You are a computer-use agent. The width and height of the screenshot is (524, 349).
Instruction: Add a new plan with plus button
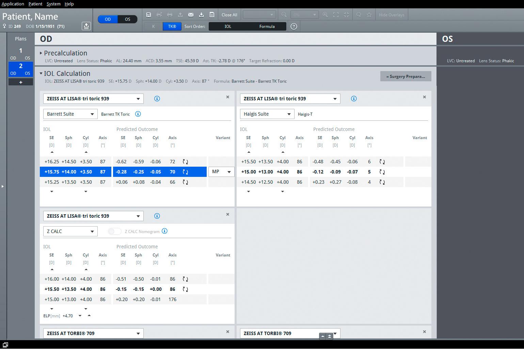pyautogui.click(x=21, y=82)
